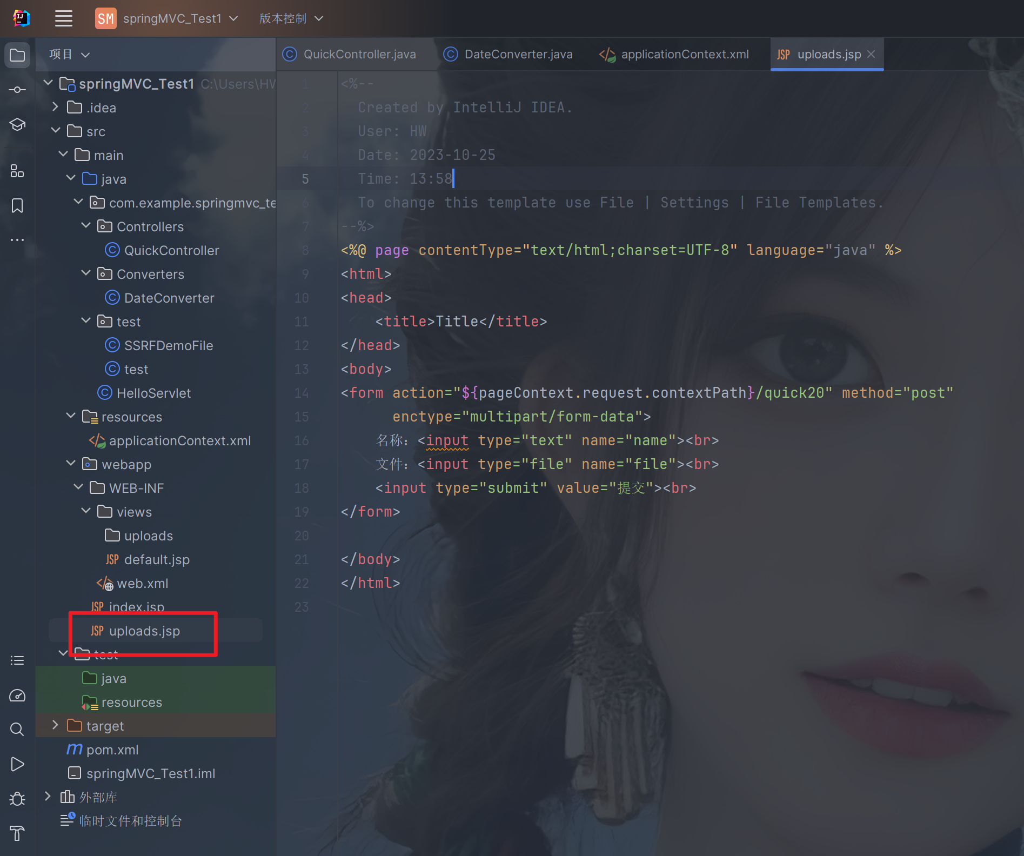The height and width of the screenshot is (856, 1024).
Task: Open the Structure tool window
Action: [17, 171]
